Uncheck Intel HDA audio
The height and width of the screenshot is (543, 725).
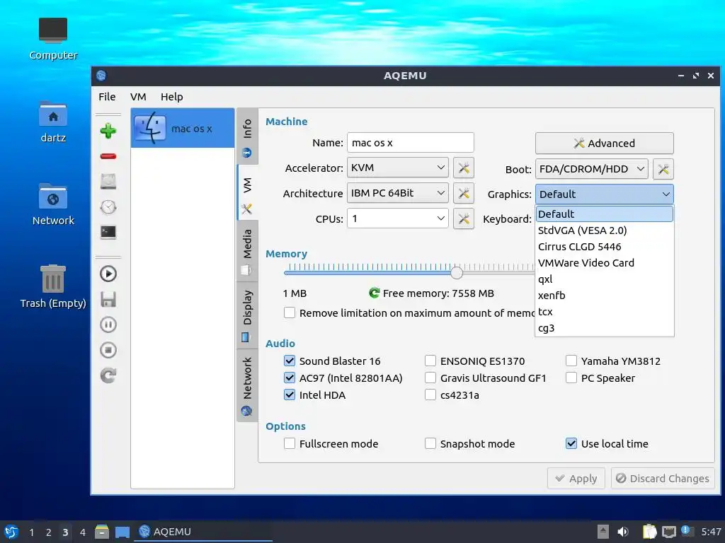pyautogui.click(x=290, y=395)
